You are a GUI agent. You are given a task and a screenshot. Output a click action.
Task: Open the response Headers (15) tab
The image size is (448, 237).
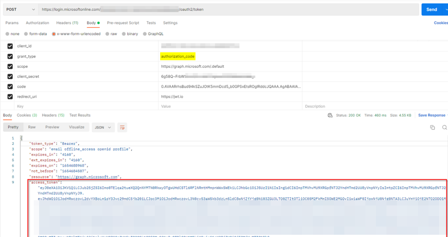pyautogui.click(x=53, y=115)
